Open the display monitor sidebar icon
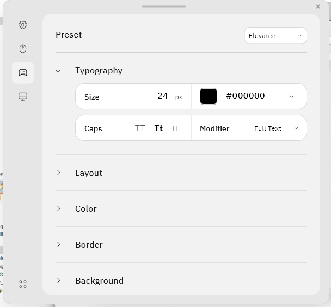The width and height of the screenshot is (331, 307). point(23,97)
